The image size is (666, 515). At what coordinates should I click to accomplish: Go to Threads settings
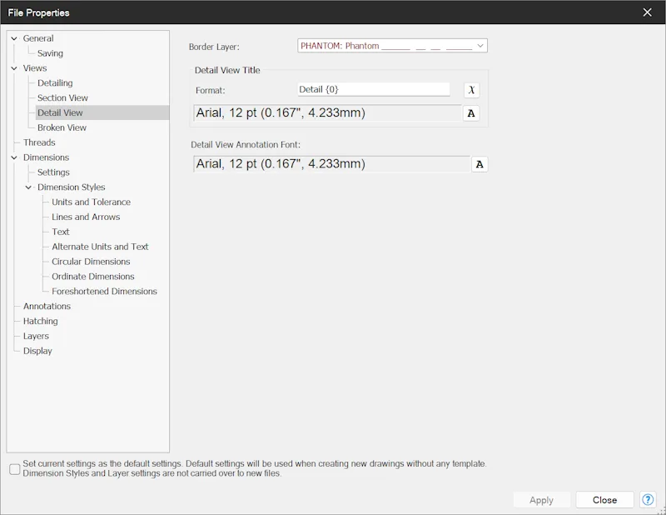39,142
